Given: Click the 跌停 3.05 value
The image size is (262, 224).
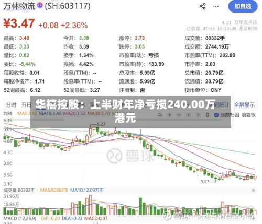Looking at the screenshot, I should (140, 46).
